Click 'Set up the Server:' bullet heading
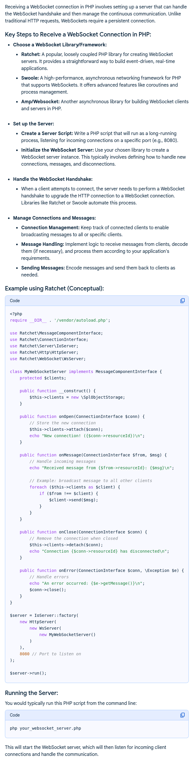This screenshot has width=194, height=760. 33,124
